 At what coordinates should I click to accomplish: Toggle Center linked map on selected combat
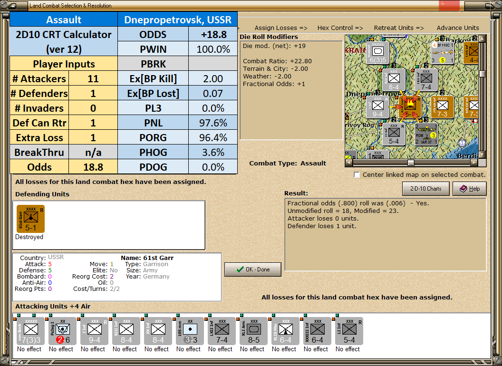coord(357,175)
